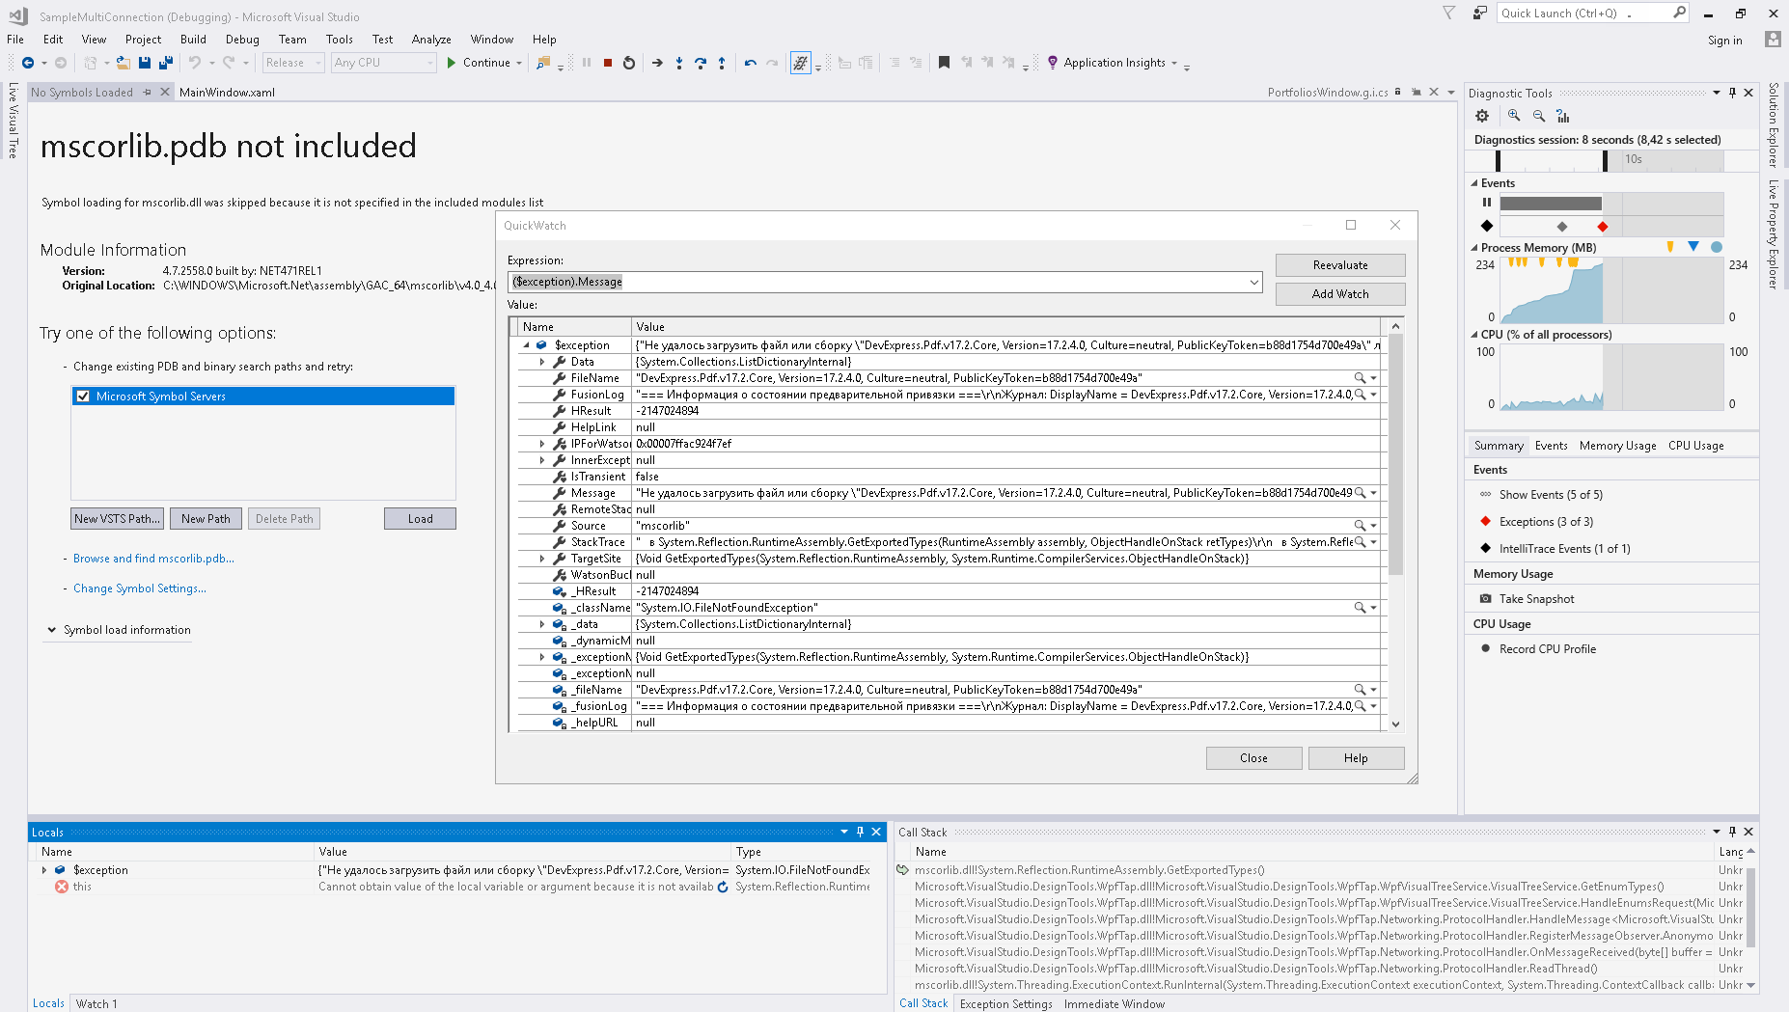The width and height of the screenshot is (1789, 1012).
Task: Click the Close button in QuickWatch
Action: click(x=1253, y=758)
